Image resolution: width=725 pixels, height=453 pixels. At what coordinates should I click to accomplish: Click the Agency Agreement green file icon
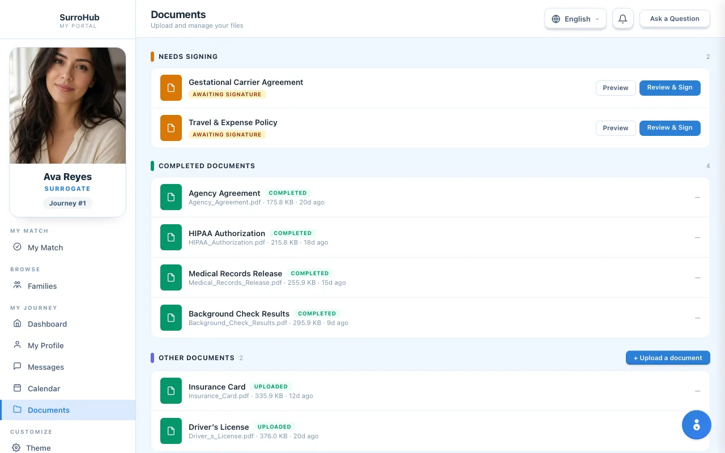[x=171, y=197]
